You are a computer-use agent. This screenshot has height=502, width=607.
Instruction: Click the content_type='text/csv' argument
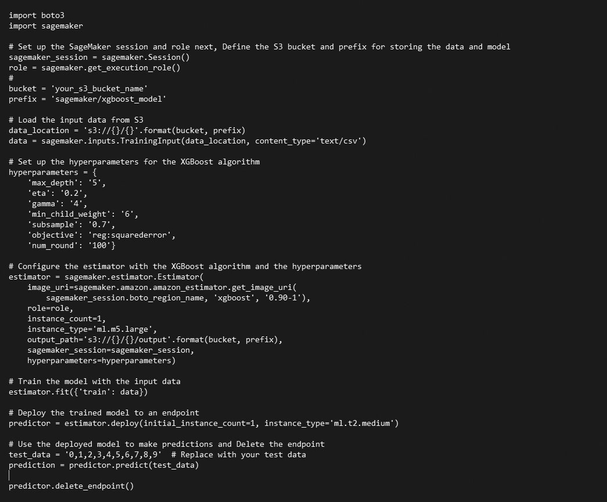[310, 141]
